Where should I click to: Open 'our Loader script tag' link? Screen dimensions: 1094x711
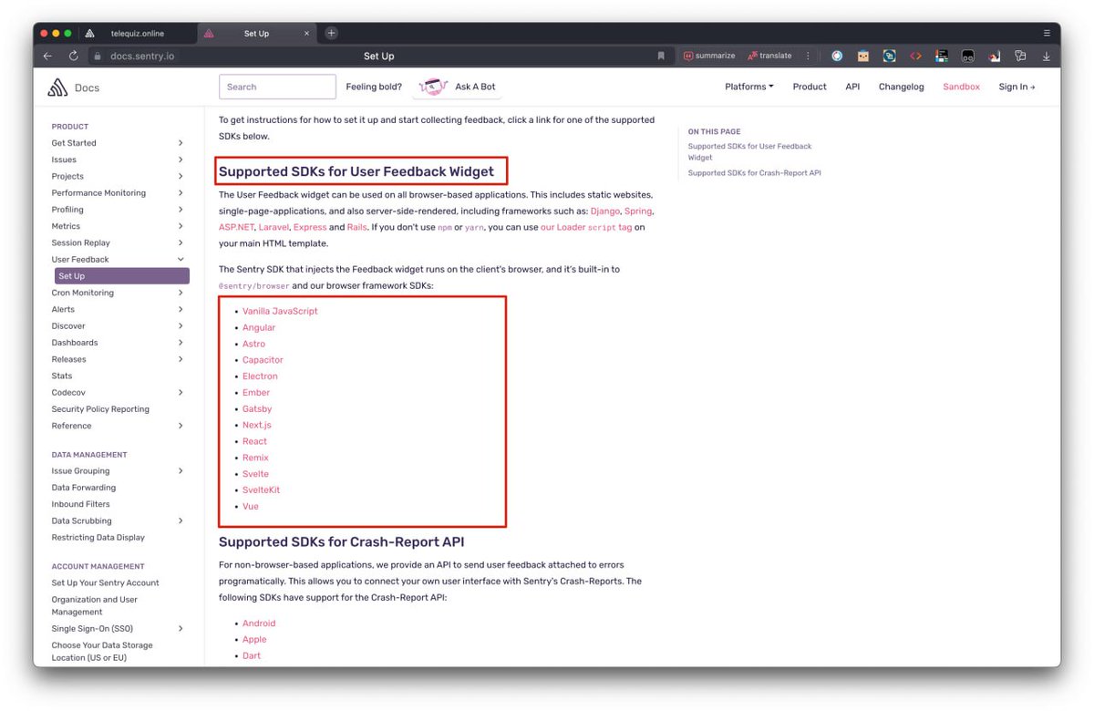[x=586, y=227]
